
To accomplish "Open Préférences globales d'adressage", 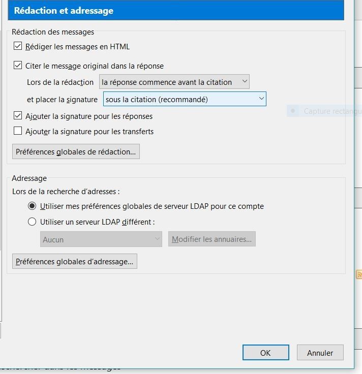I will pos(74,262).
